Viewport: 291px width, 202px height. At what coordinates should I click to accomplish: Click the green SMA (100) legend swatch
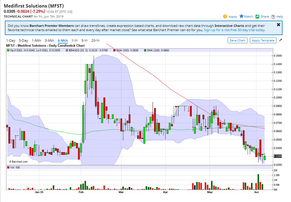click(145, 50)
